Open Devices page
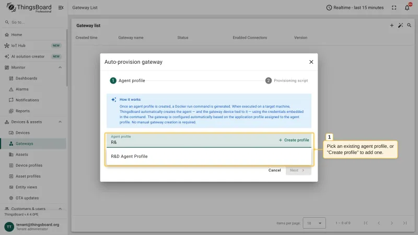418x235 pixels. 33,133
